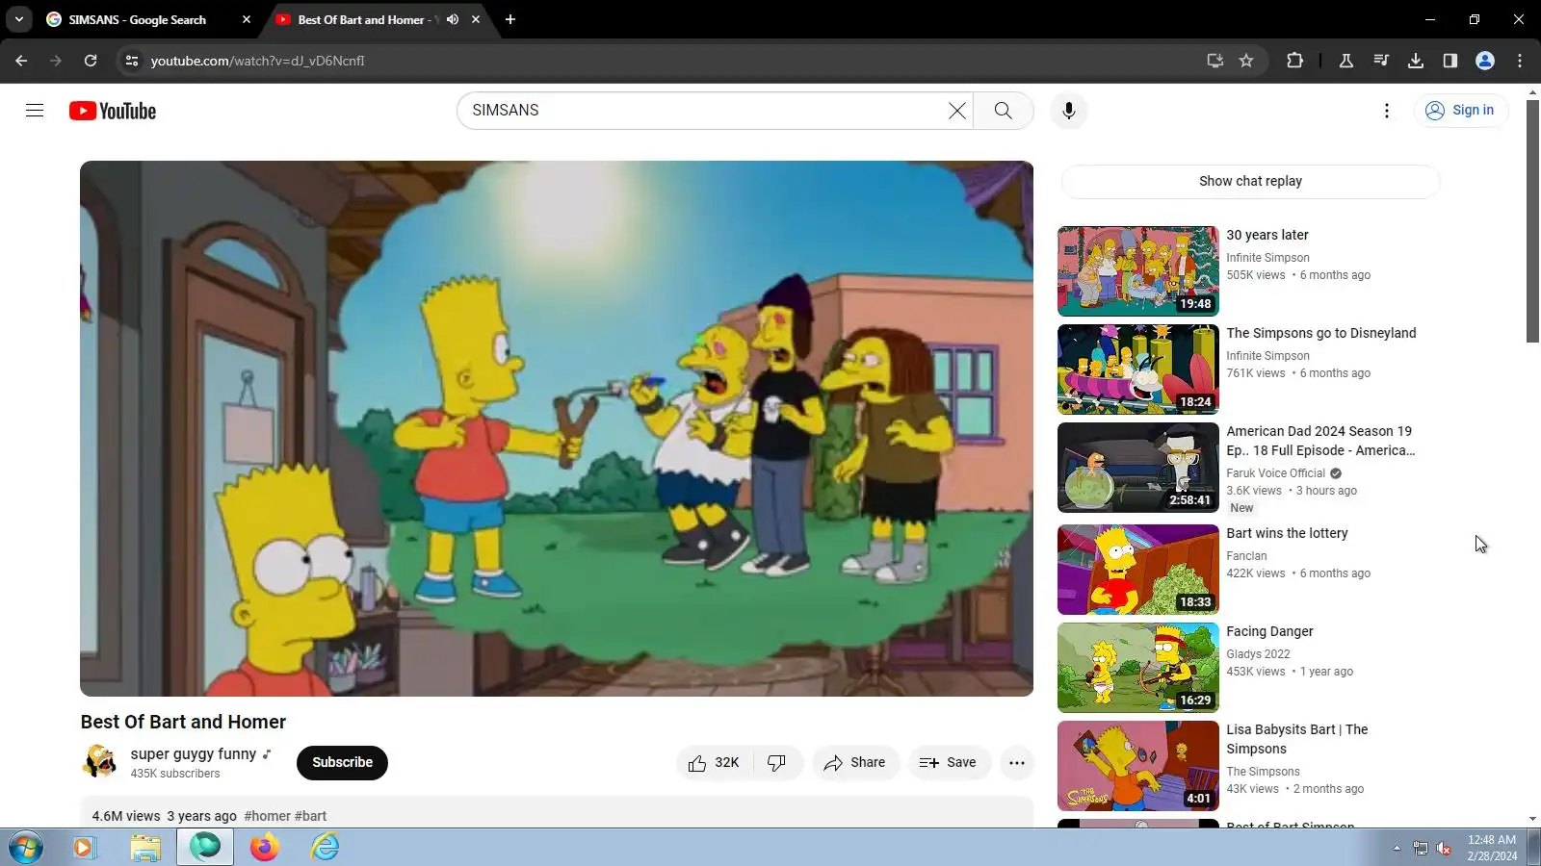Open a new browser tab
Image resolution: width=1541 pixels, height=866 pixels.
[x=510, y=19]
